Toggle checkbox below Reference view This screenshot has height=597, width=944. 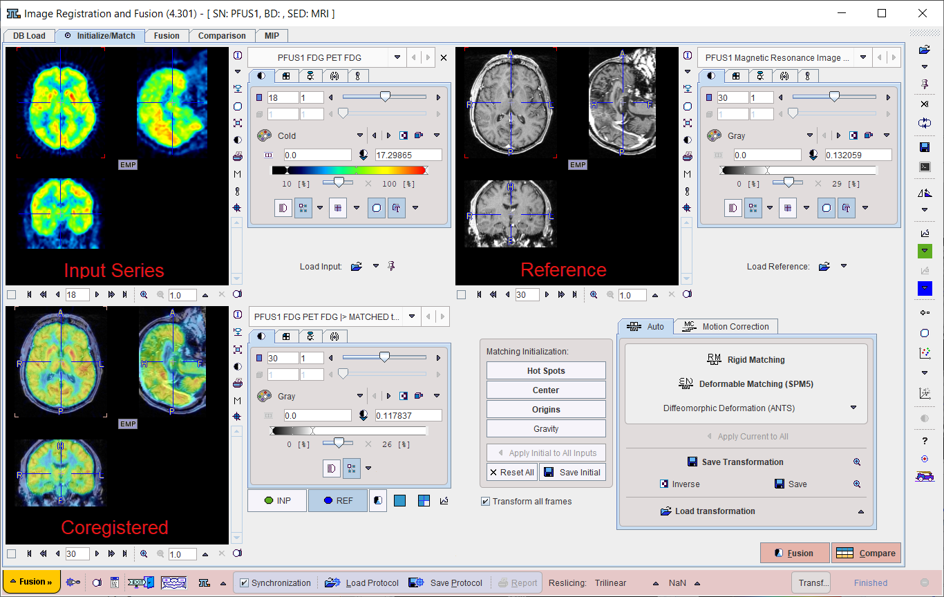pos(461,294)
